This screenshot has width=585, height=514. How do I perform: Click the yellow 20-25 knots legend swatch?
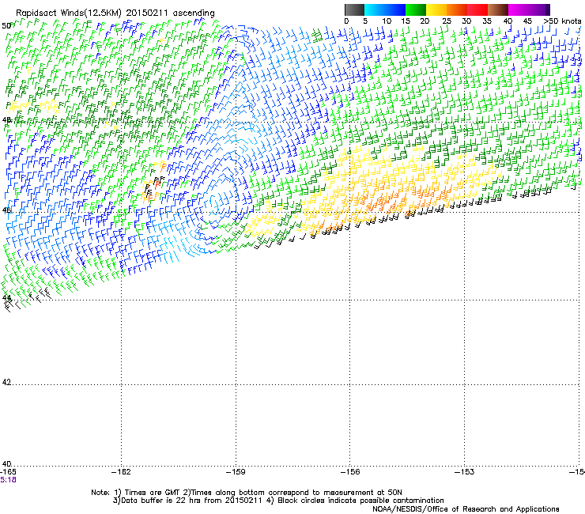pyautogui.click(x=436, y=9)
